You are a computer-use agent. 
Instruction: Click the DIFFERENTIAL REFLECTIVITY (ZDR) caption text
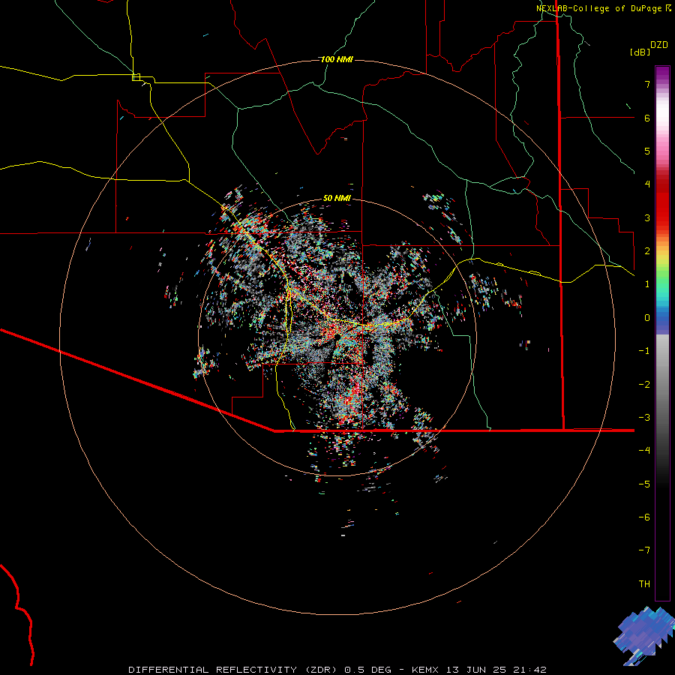pyautogui.click(x=234, y=670)
